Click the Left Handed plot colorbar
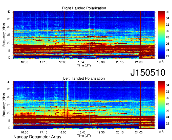Screen dimensions: 172x140 coord(161,105)
